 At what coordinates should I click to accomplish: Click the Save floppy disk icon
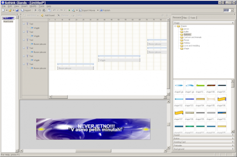click(17, 10)
